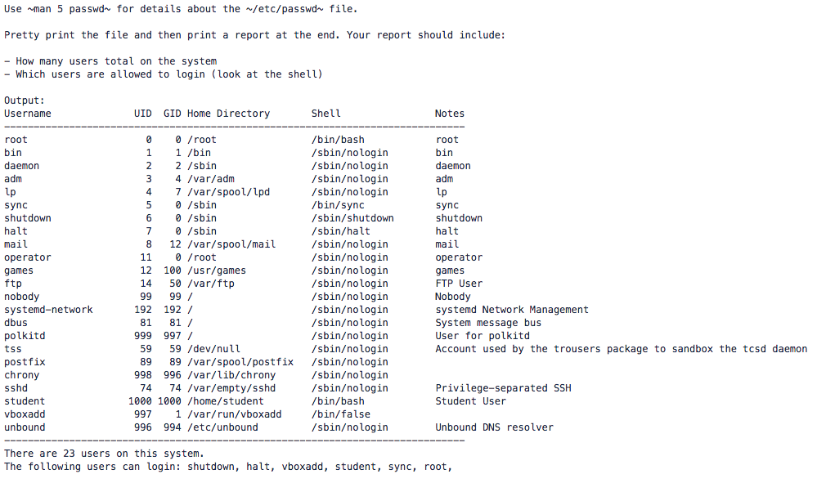Click the Notes column header
The image size is (817, 483).
tap(450, 114)
